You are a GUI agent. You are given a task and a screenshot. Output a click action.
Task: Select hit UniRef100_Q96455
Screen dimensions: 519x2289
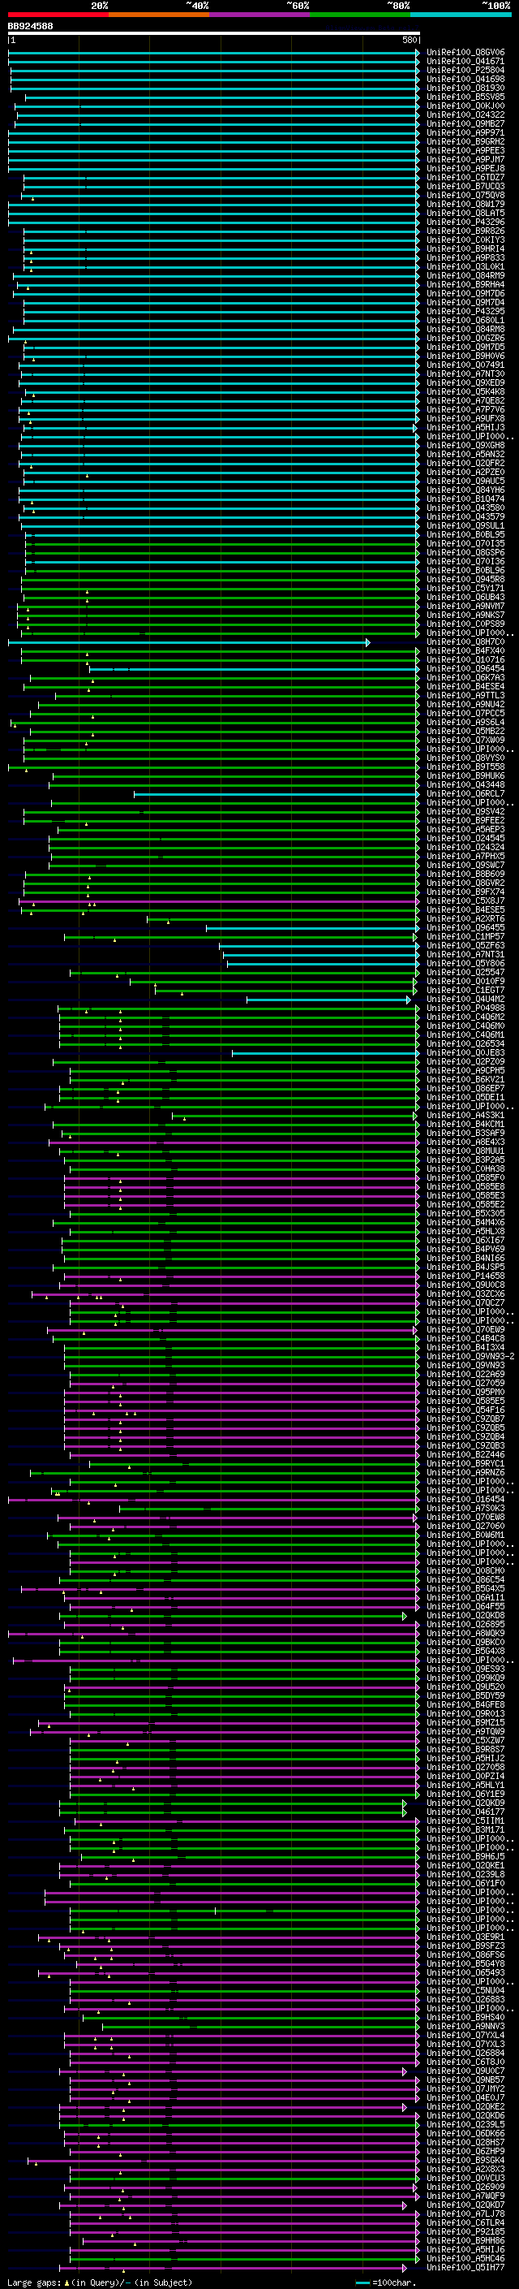pyautogui.click(x=465, y=927)
